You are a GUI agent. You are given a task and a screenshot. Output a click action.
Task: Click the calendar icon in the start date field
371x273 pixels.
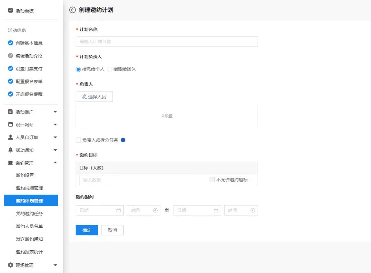point(119,210)
